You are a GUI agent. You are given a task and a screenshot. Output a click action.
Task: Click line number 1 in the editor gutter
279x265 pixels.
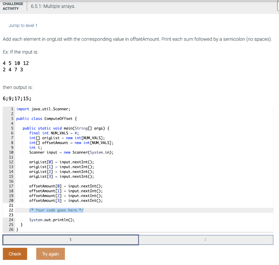[x=12, y=109]
